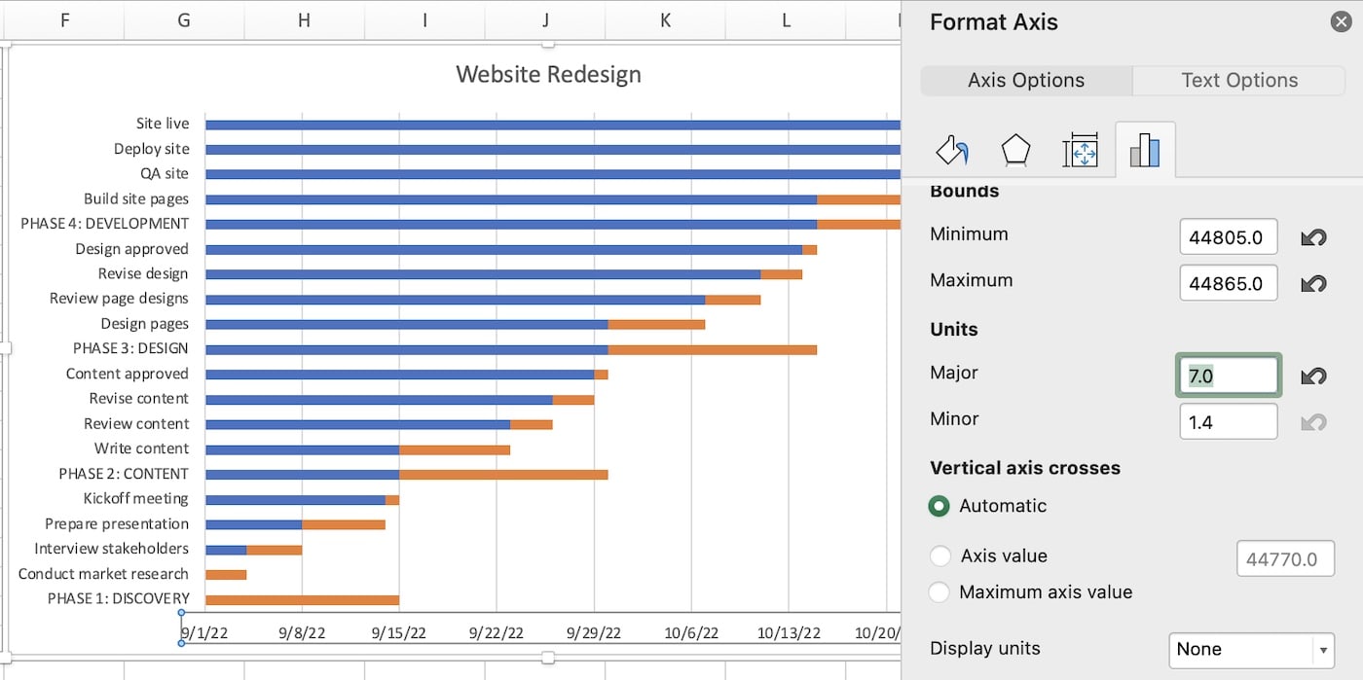
Task: Select the Axis Options chart icon
Action: point(1145,149)
